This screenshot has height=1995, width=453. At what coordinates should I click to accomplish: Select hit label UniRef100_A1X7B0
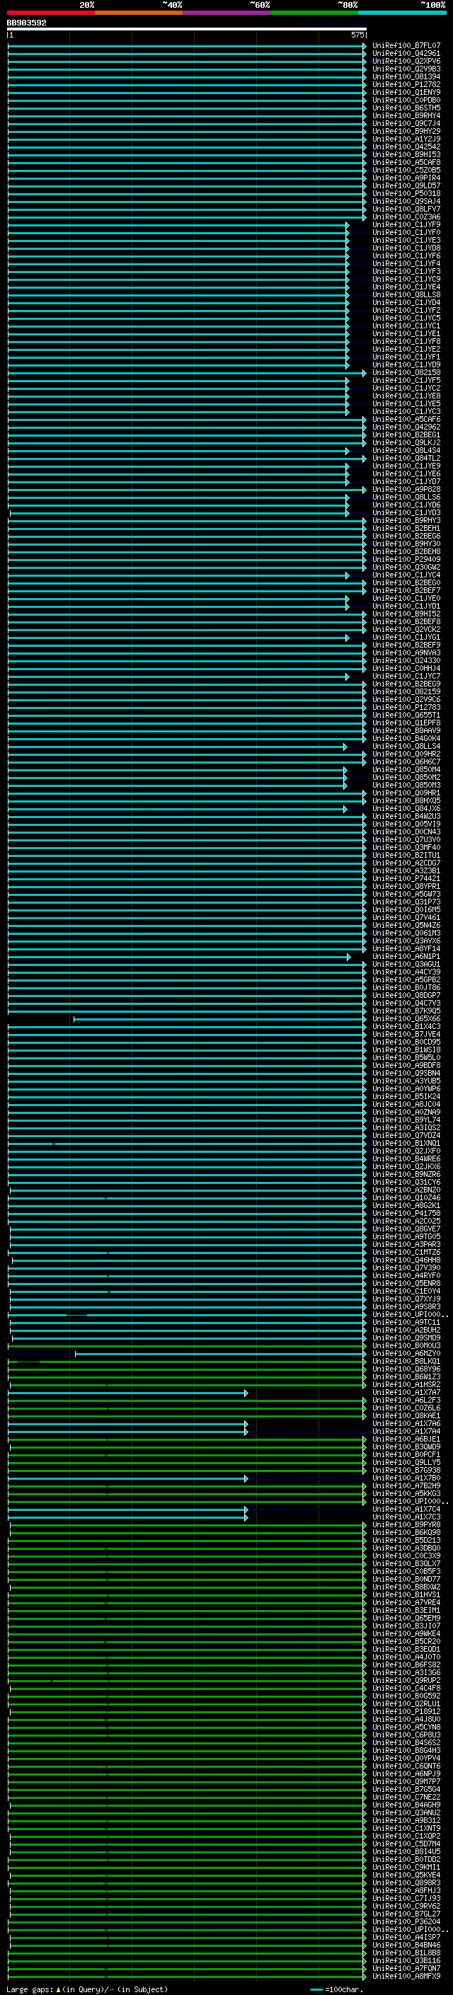point(406,1478)
